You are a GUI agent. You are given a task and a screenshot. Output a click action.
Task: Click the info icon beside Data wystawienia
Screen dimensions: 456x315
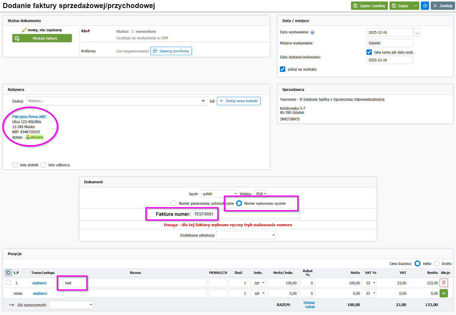coord(312,32)
